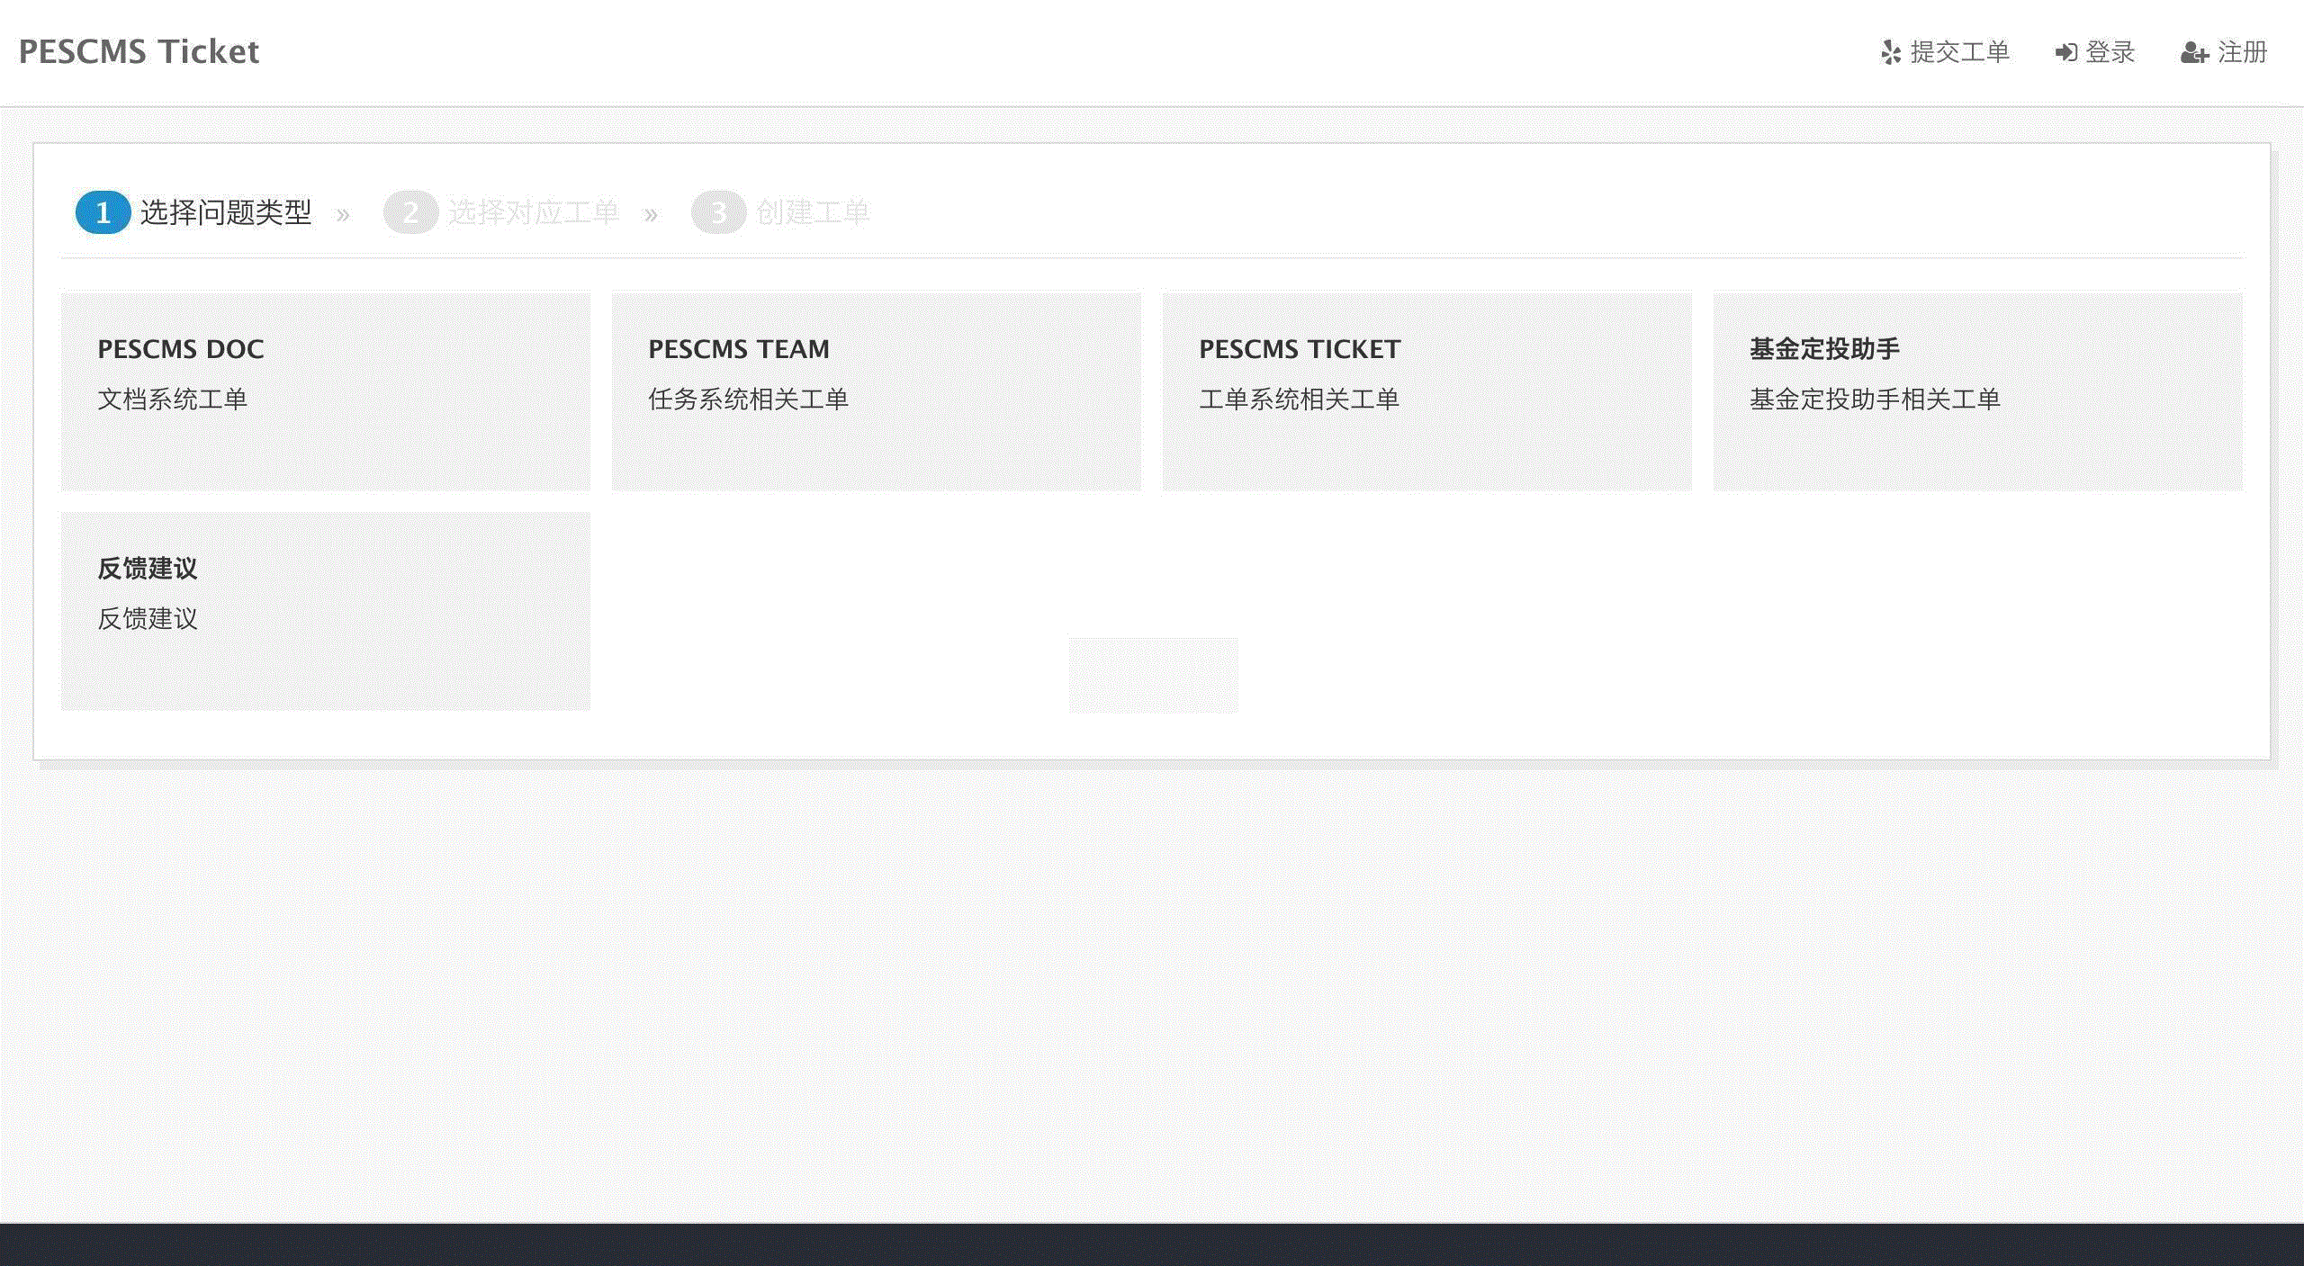Open the 提交工单 menu link

pyautogui.click(x=1959, y=52)
